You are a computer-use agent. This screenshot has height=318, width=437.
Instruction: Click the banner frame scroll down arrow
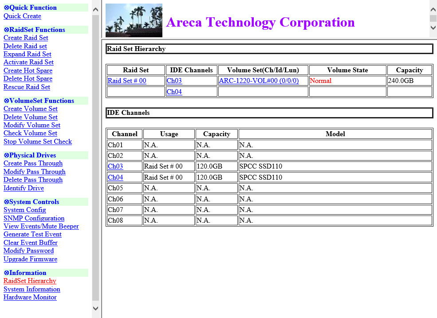433,27
